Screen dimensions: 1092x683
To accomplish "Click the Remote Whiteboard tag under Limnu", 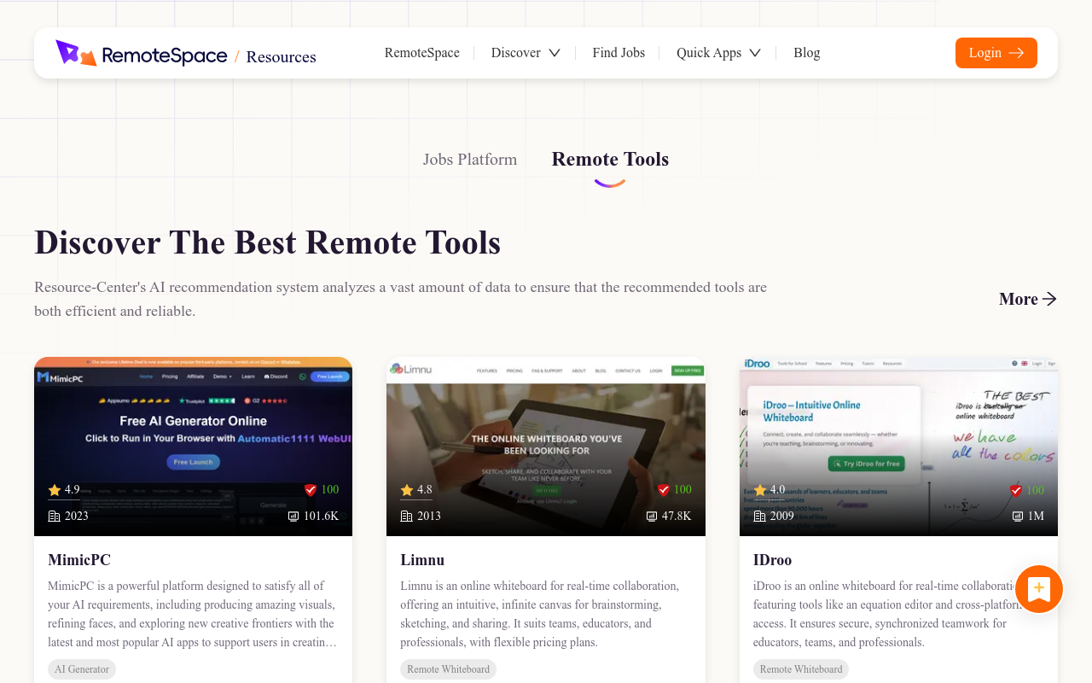I will 449,669.
